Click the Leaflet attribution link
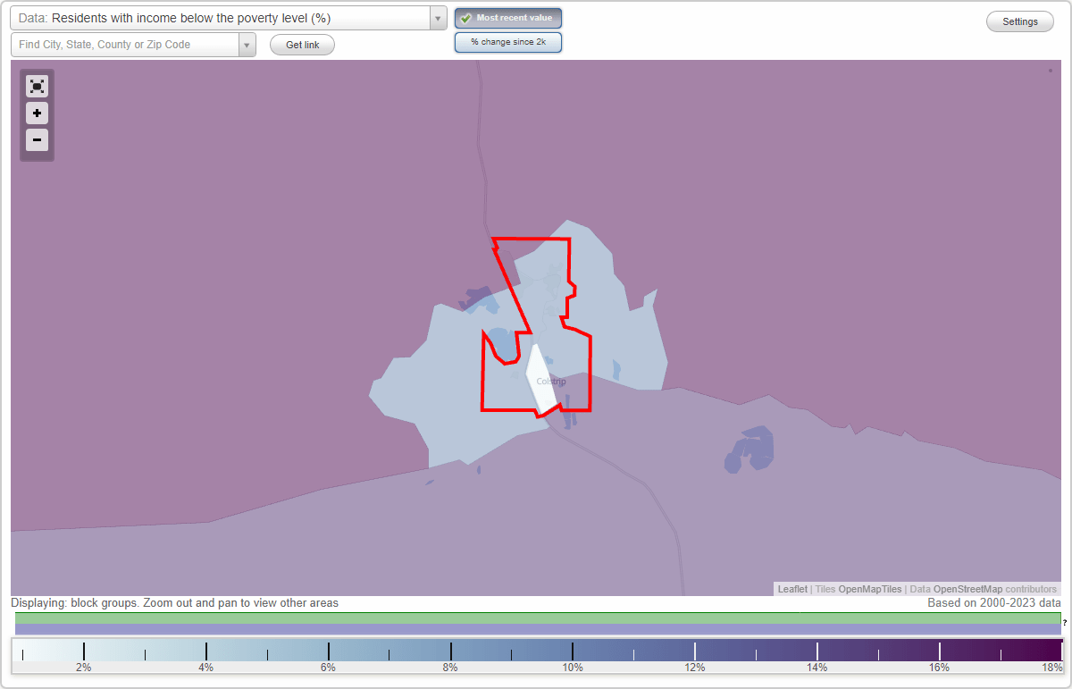 pyautogui.click(x=791, y=589)
